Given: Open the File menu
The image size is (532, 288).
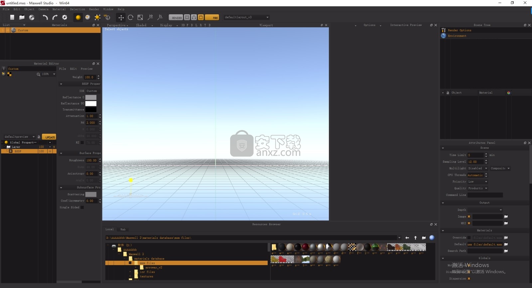Looking at the screenshot, I should point(6,9).
